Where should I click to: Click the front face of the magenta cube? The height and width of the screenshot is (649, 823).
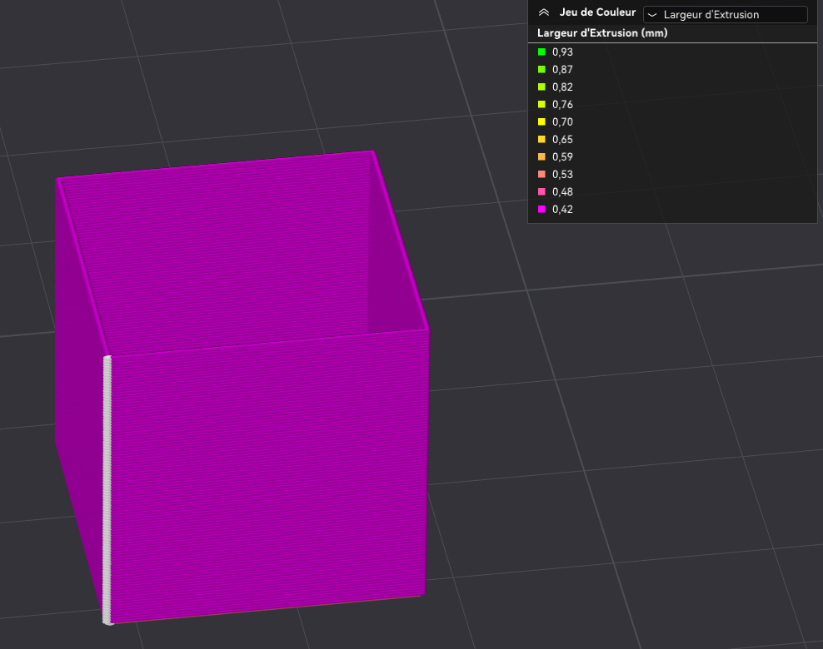tap(269, 477)
